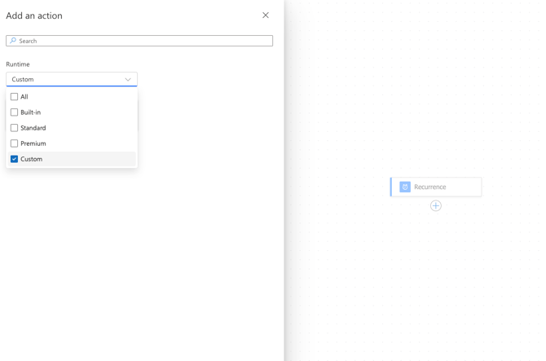Click the Recurrence clock trigger icon
Screen dimensions: 546x361
point(405,187)
